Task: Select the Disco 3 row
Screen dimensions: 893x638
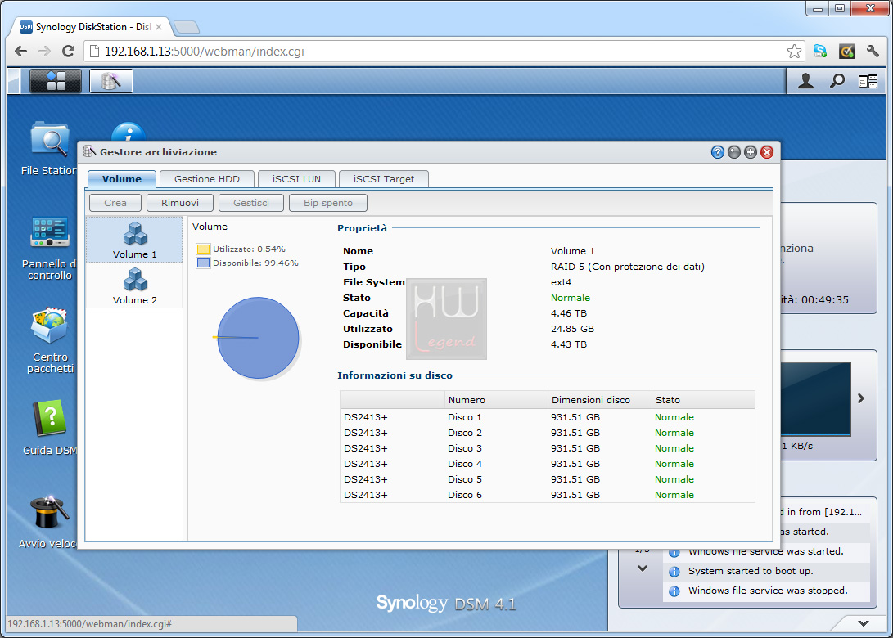Action: [548, 448]
